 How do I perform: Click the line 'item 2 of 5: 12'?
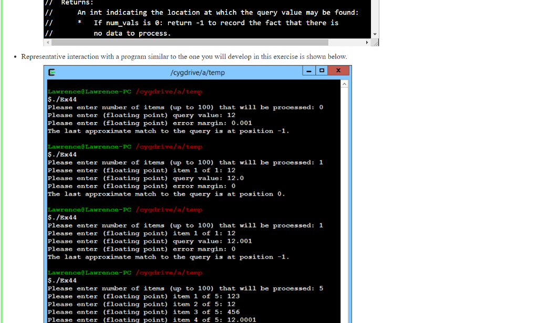coord(141,304)
